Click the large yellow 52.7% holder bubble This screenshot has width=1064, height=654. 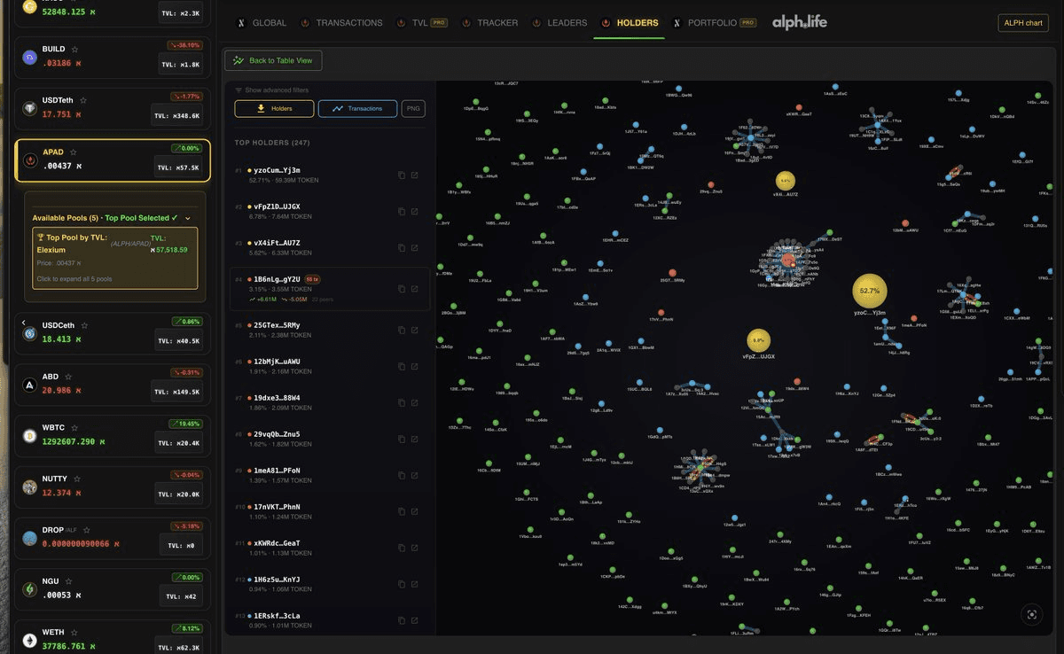pyautogui.click(x=869, y=291)
